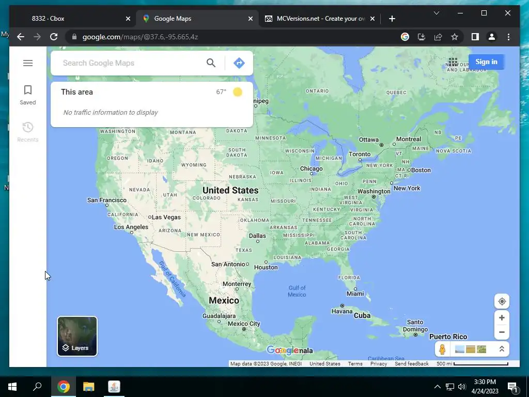Click Chrome icon in taskbar
The width and height of the screenshot is (529, 397).
point(63,387)
